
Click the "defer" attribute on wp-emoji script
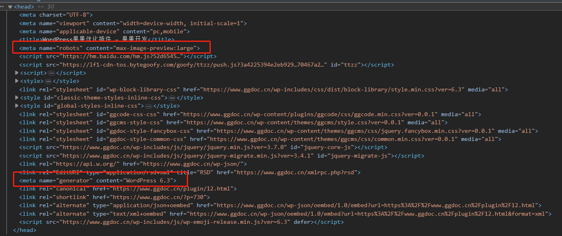(x=302, y=222)
